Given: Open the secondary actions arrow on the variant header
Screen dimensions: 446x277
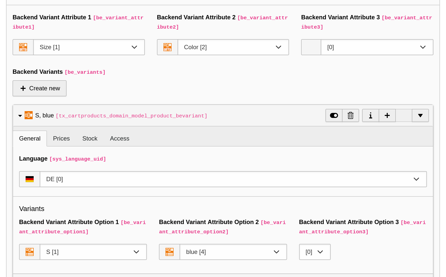Looking at the screenshot, I should point(420,115).
